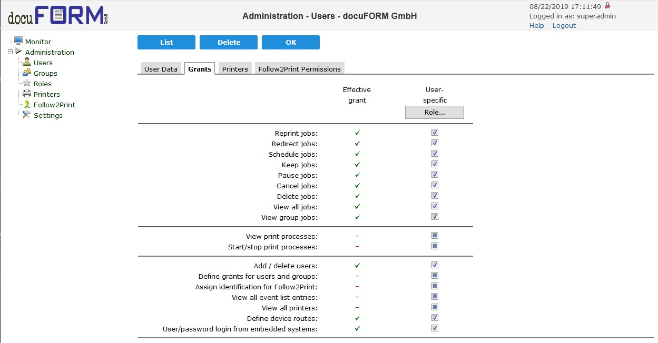Open Follow2Print in the navigation tree
This screenshot has height=343, width=658.
tap(54, 105)
